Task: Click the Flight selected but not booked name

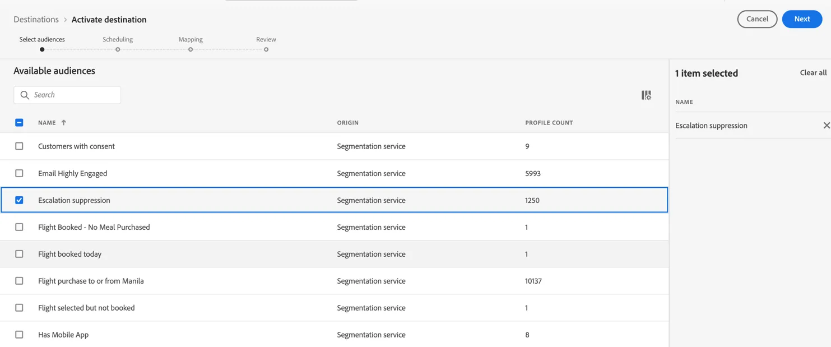Action: [x=86, y=308]
